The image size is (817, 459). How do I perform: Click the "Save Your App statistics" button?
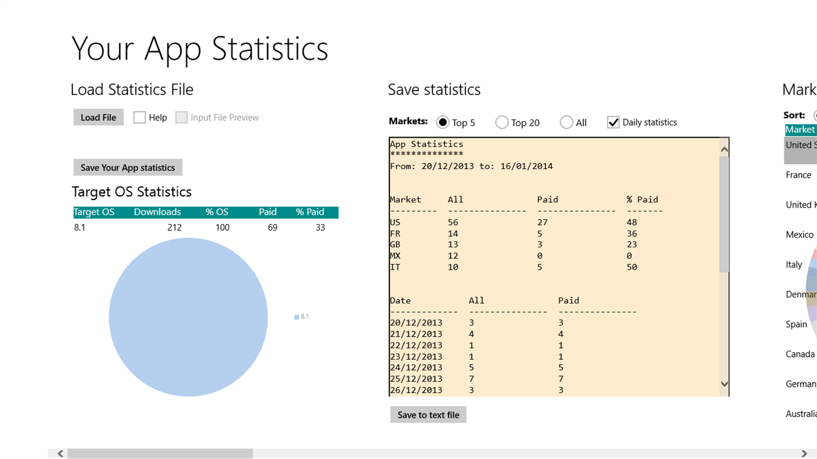[x=127, y=167]
